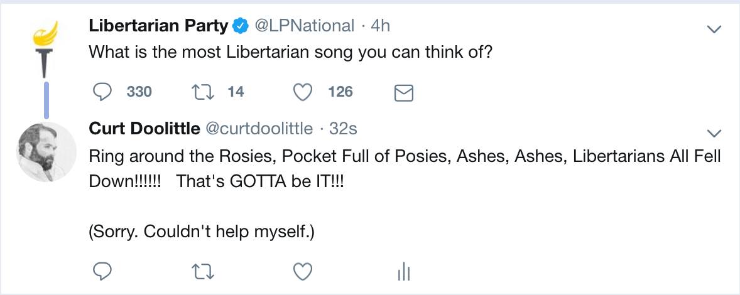Like Curt Doolittle's tweet
740x295 pixels.
click(303, 271)
